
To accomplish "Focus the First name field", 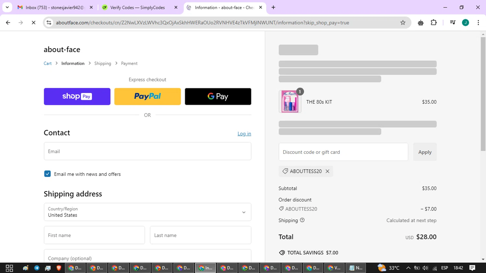I will click(94, 235).
